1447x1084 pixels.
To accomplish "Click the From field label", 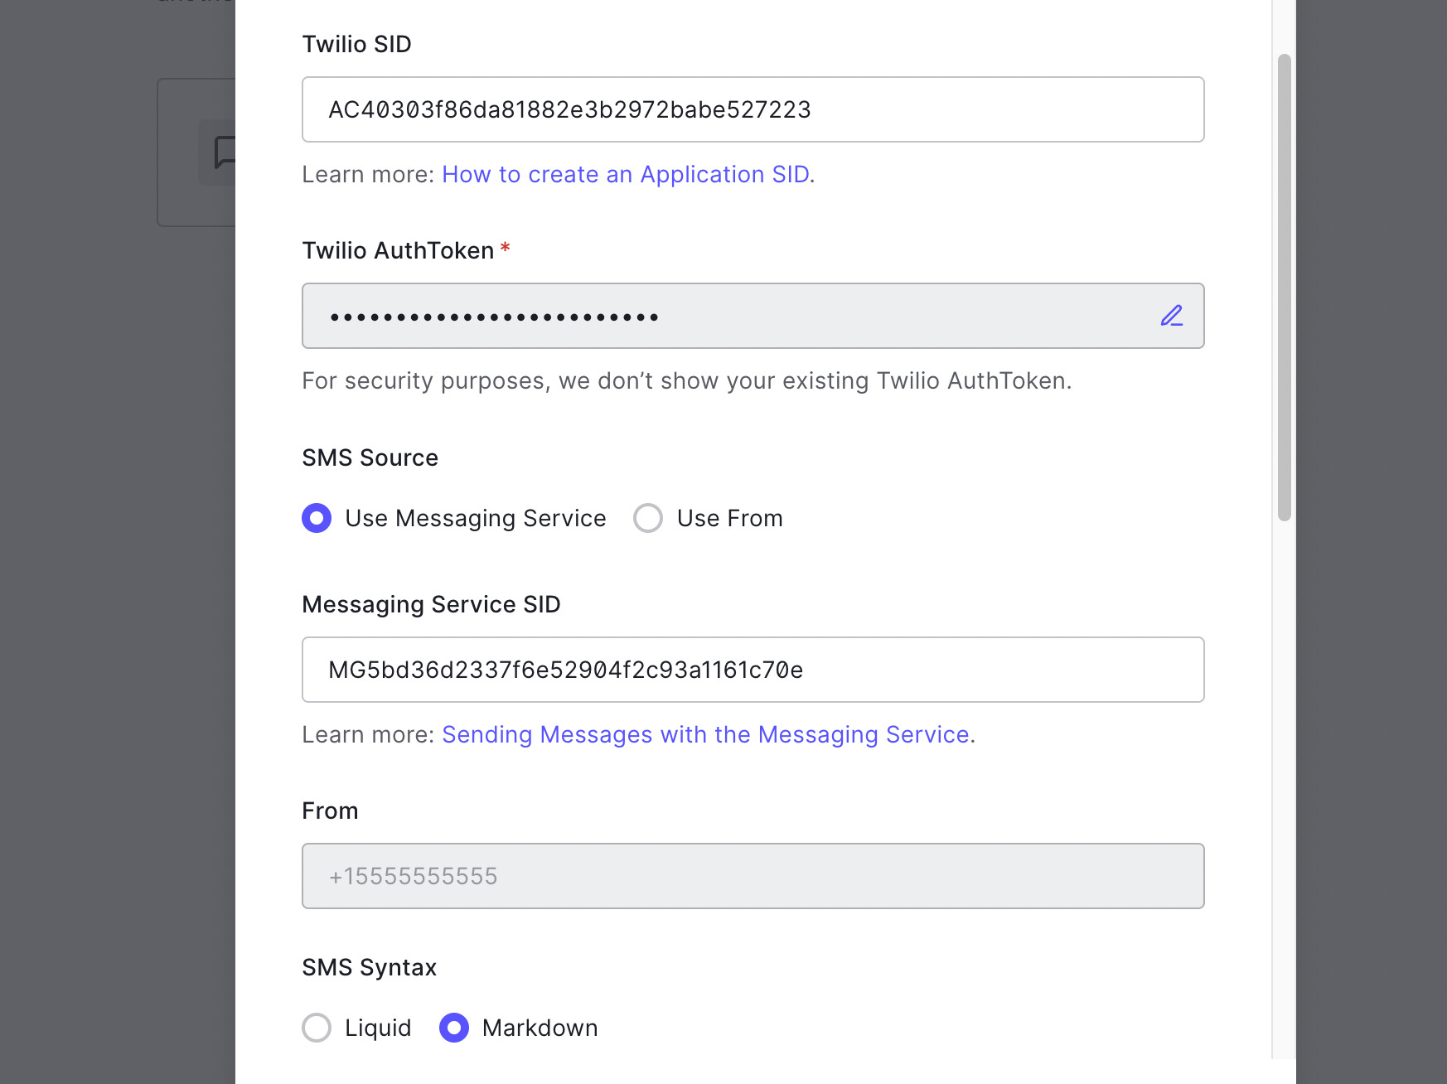I will coord(329,810).
